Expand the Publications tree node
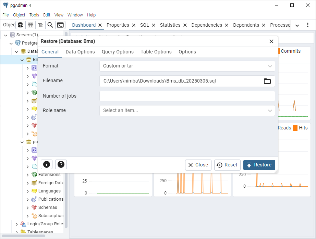Viewport: 316px width, 239px height. point(28,200)
